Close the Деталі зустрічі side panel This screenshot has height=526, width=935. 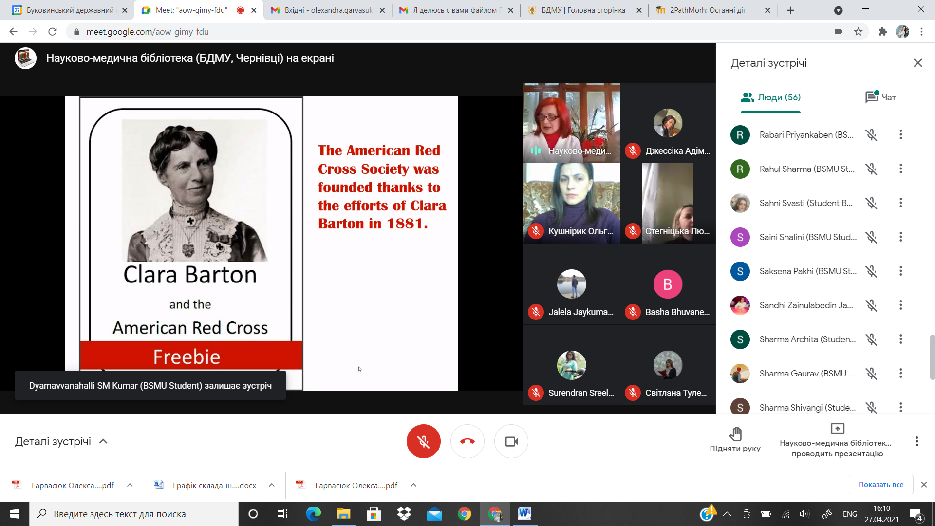pyautogui.click(x=918, y=63)
